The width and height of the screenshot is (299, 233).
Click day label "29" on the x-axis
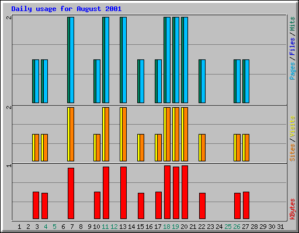[x=263, y=227]
